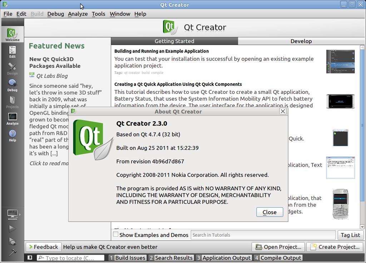This screenshot has height=263, width=366.
Task: Click the Create Project... button
Action: [x=335, y=247]
